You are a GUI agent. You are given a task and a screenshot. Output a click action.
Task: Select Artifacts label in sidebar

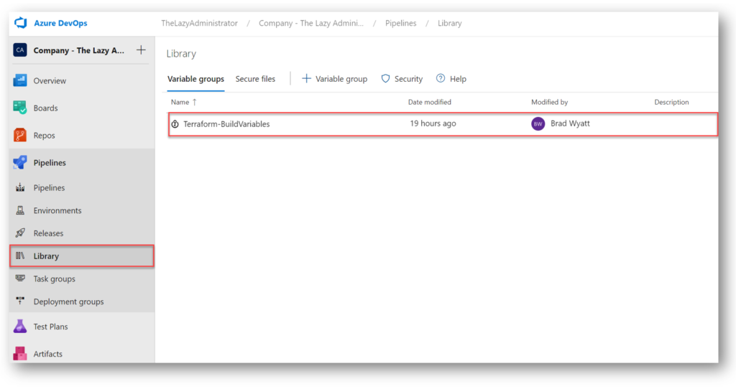pyautogui.click(x=48, y=354)
